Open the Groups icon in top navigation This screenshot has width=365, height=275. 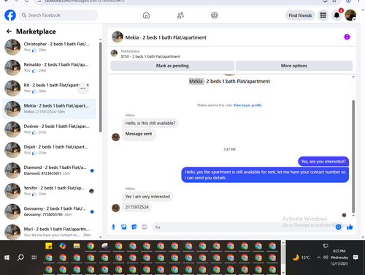tap(215, 15)
